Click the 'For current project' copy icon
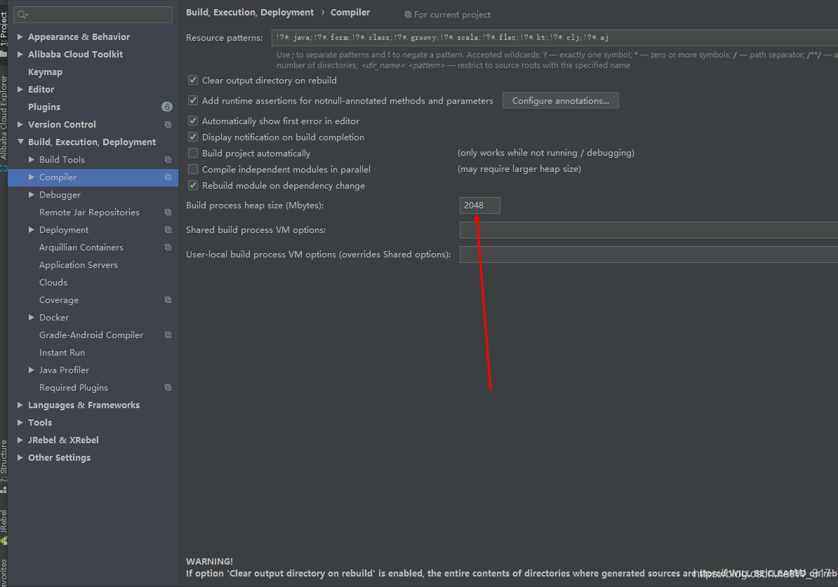Screen dimensions: 838x587 tap(408, 15)
